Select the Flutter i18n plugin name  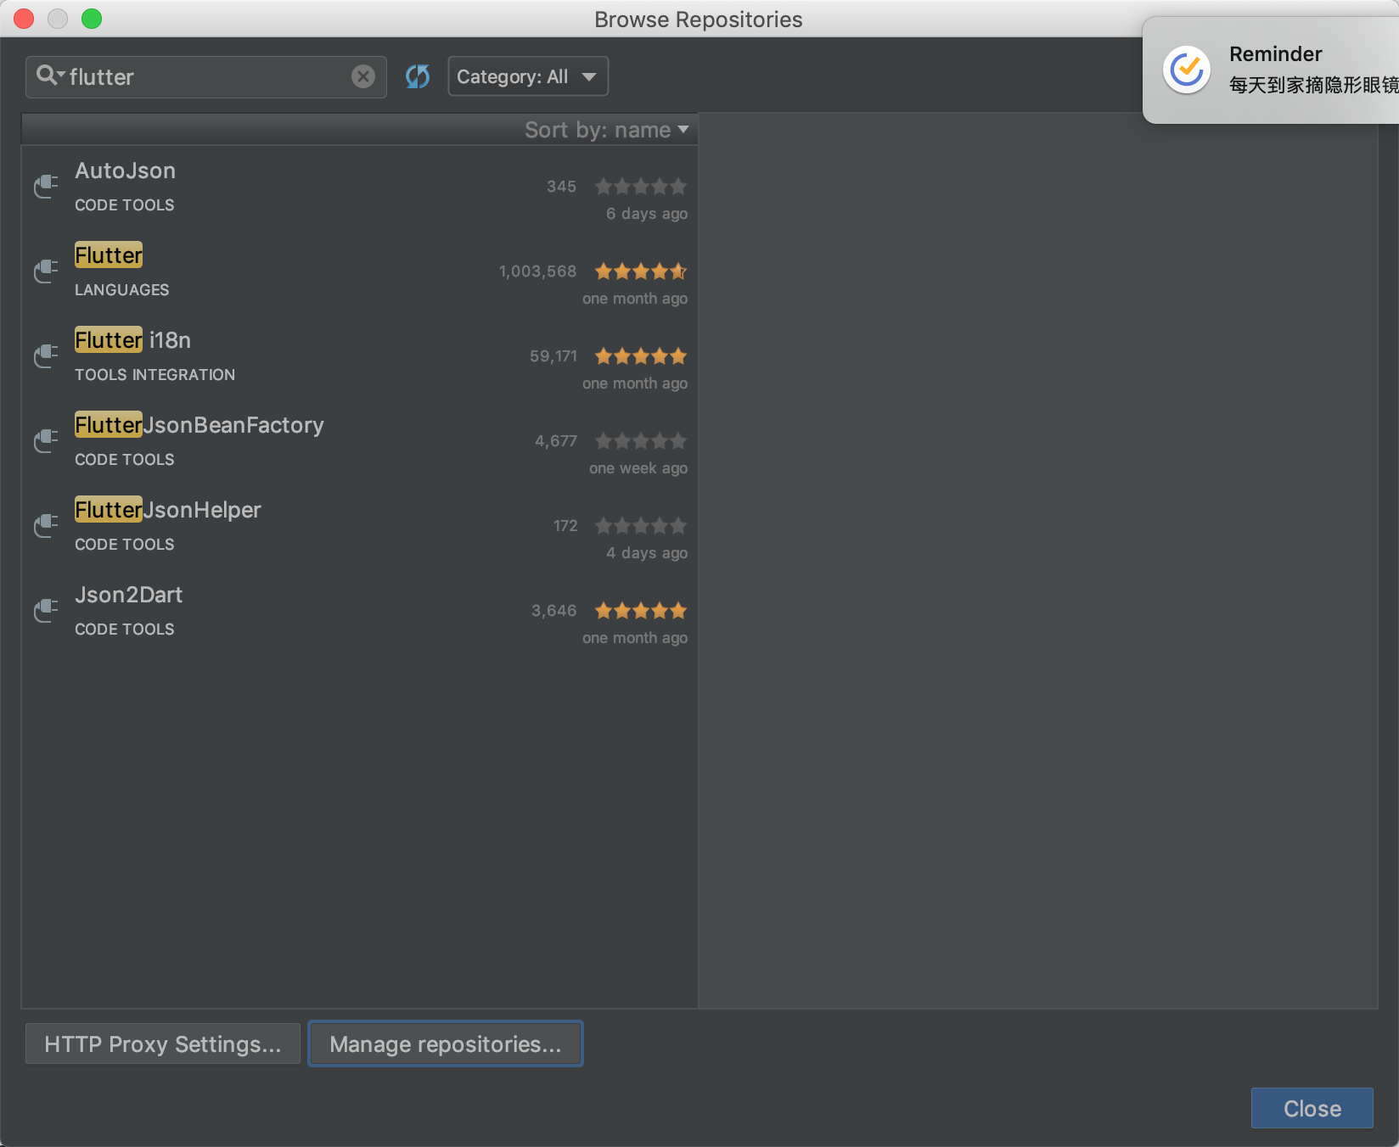(133, 340)
